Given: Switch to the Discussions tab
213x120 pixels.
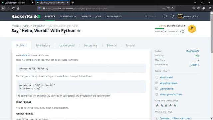Looking at the screenshot, I should [91, 45].
